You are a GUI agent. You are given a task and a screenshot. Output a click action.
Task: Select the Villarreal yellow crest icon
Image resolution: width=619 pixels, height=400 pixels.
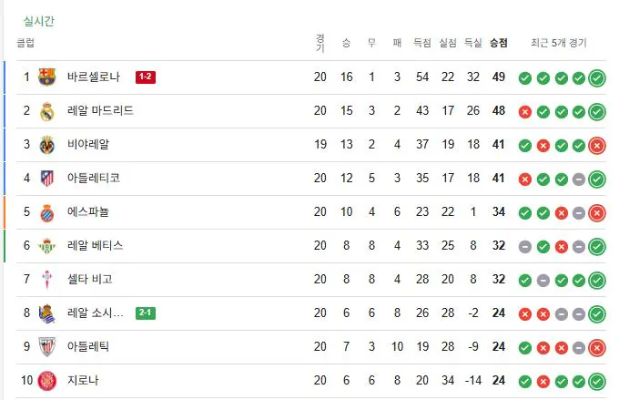(47, 145)
